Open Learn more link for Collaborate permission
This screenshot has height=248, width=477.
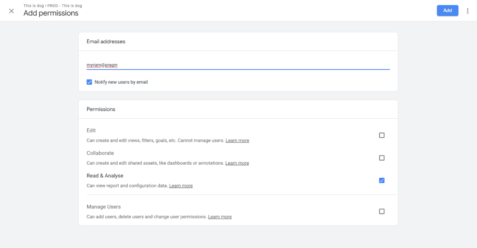tap(237, 163)
